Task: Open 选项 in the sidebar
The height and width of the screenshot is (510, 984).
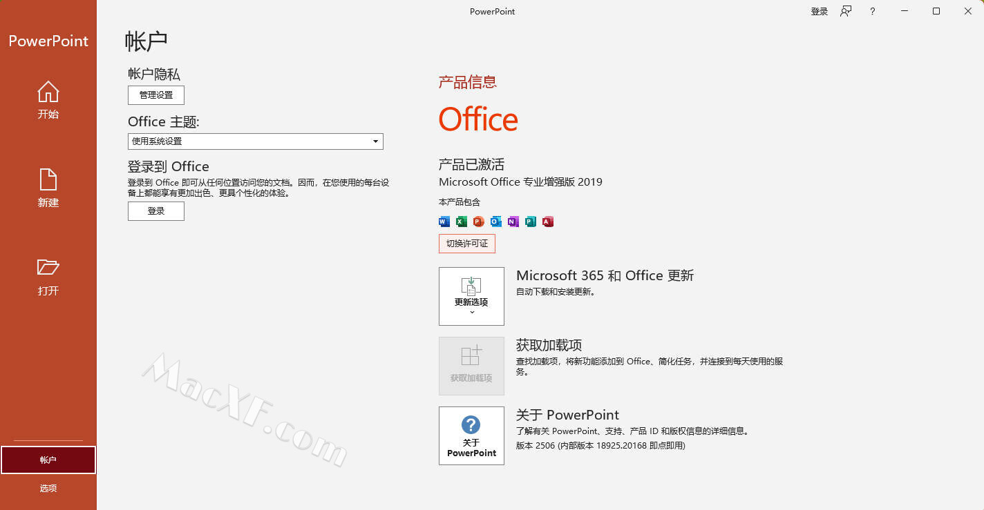Action: (x=48, y=489)
